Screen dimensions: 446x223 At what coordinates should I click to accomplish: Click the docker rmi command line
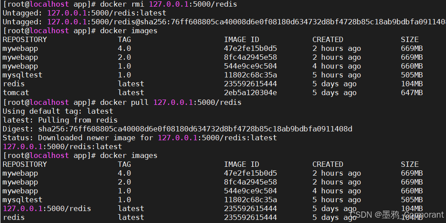tap(120, 4)
